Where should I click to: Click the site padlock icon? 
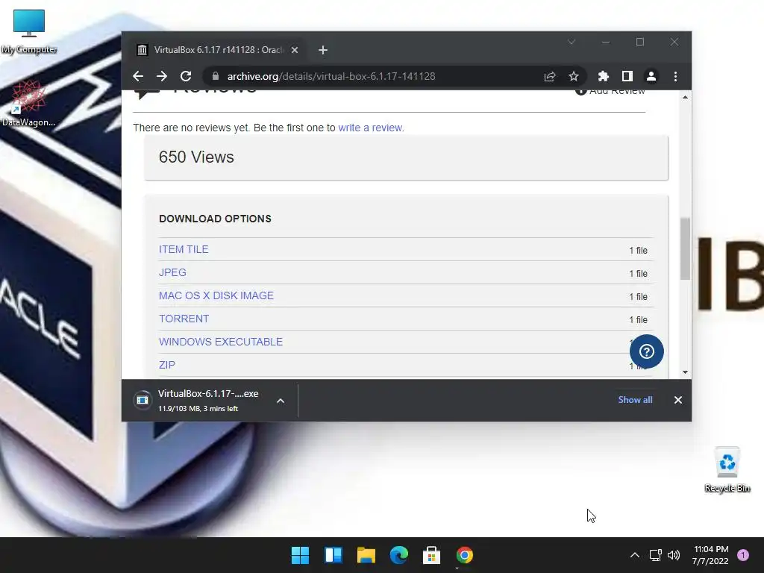[216, 76]
